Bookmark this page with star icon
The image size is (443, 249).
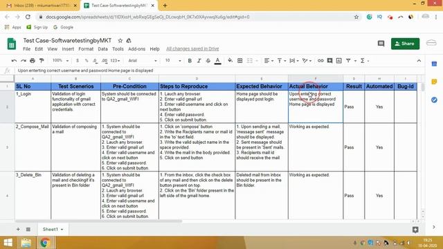tap(356, 17)
